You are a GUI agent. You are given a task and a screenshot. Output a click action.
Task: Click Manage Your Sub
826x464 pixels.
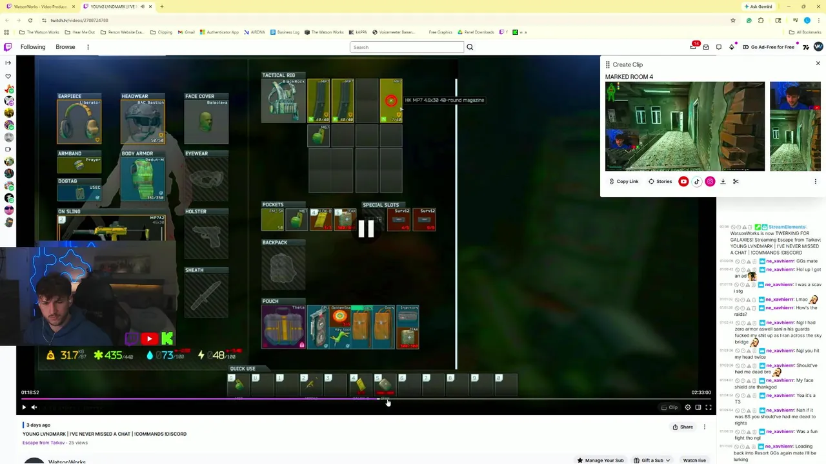(x=600, y=460)
